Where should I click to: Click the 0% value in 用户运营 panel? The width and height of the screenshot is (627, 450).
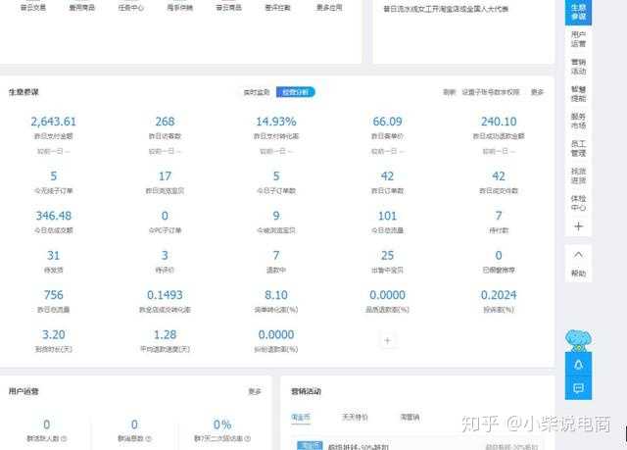click(222, 425)
